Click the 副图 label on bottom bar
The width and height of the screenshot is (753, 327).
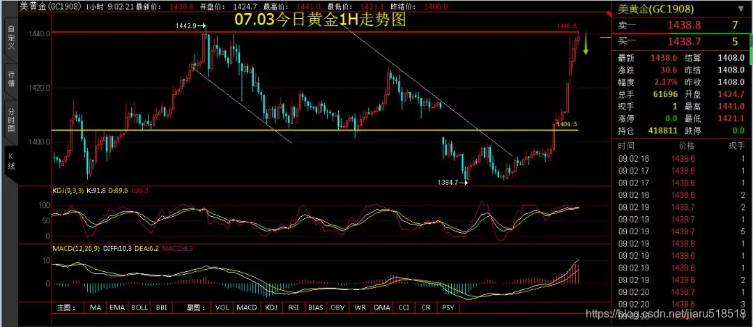point(196,307)
